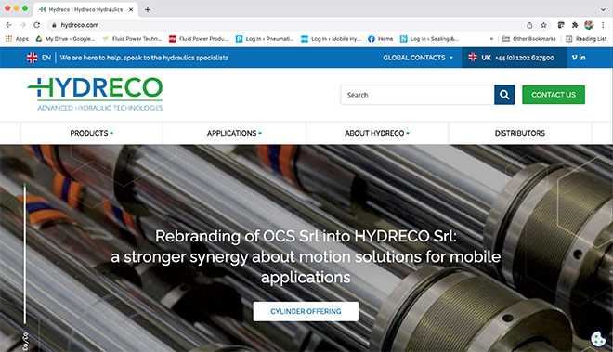Viewport: 613px width, 352px height.
Task: Expand hidden bookmarks chevron
Action: [x=491, y=39]
